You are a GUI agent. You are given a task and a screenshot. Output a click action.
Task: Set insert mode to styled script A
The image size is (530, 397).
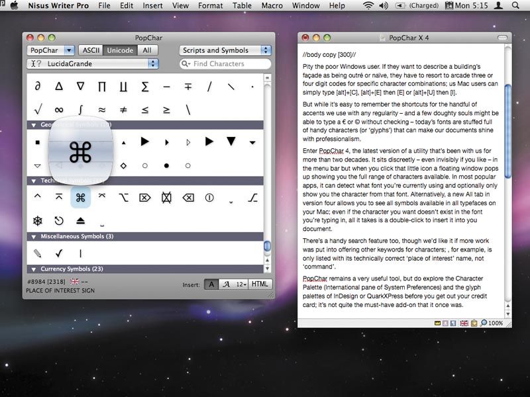tap(226, 285)
